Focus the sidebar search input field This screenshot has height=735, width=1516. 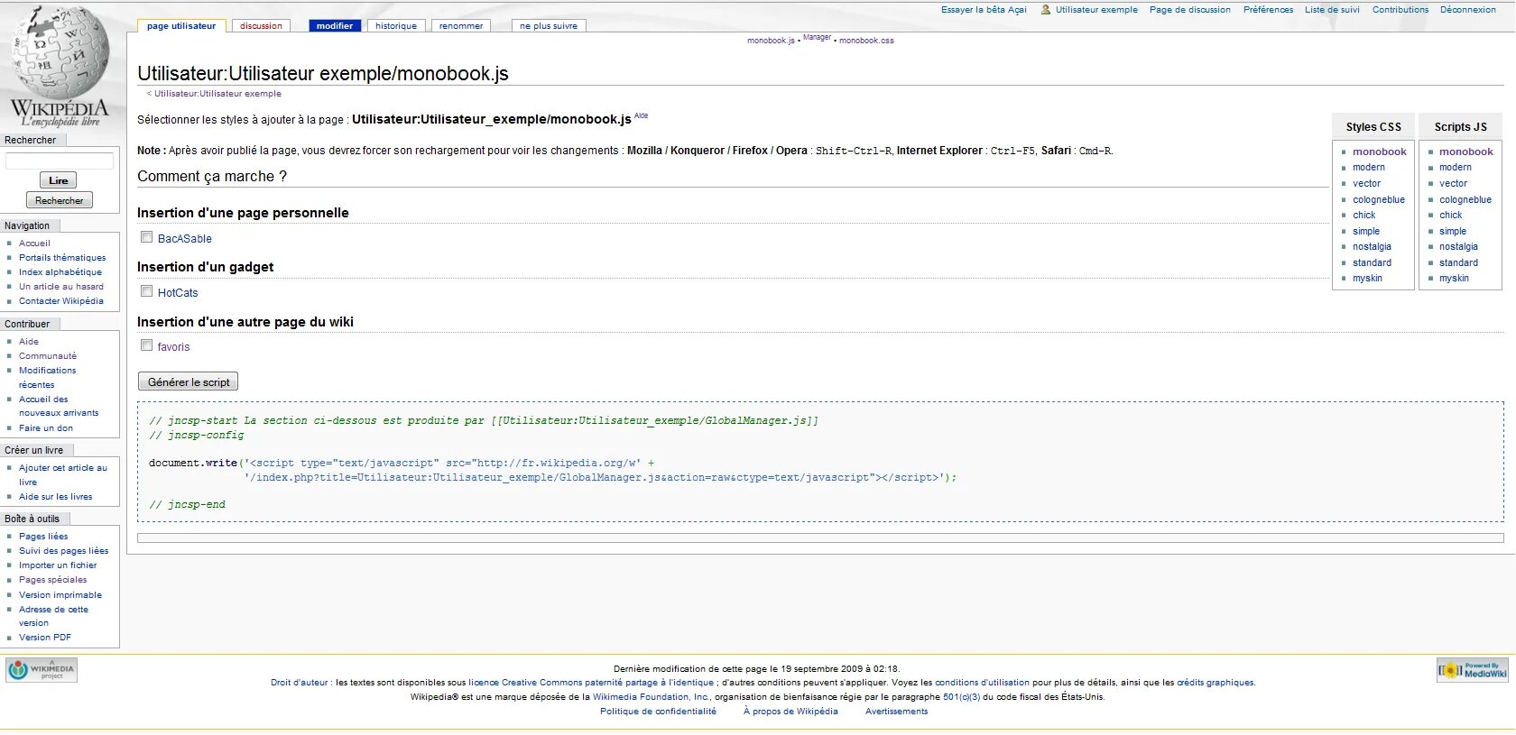[60, 161]
